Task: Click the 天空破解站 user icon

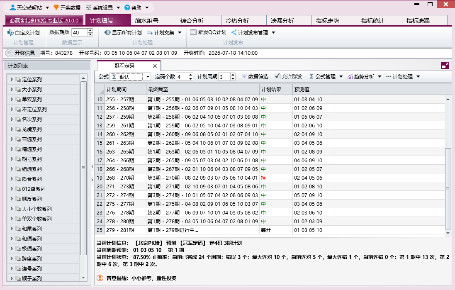Action: [x=13, y=7]
